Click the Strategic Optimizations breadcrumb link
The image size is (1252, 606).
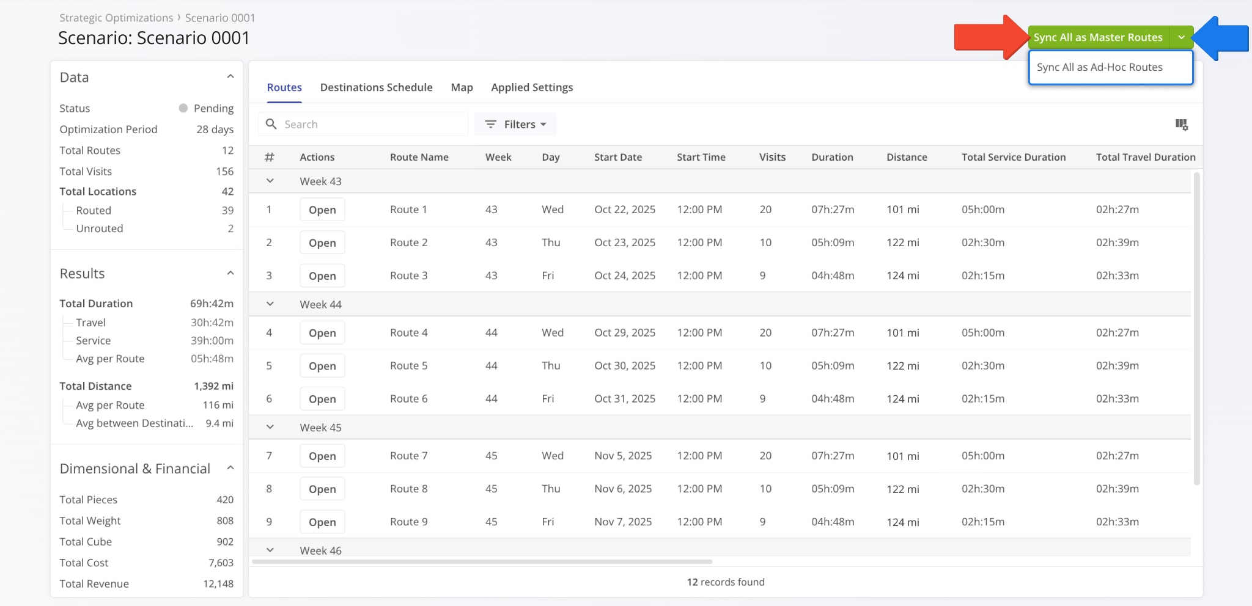(116, 18)
